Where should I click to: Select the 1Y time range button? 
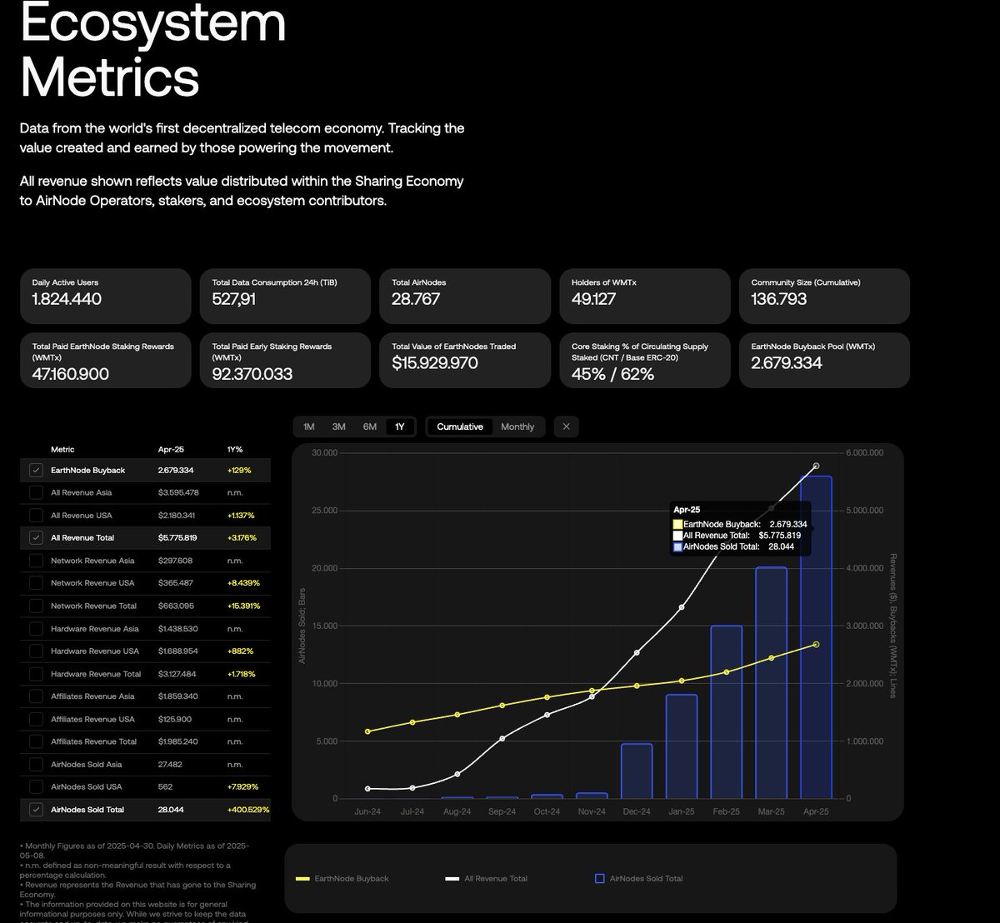click(x=399, y=426)
